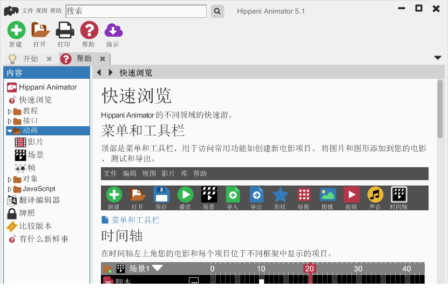Click the 菜单和工具栏 link
This screenshot has width=448, height=295.
(x=135, y=220)
